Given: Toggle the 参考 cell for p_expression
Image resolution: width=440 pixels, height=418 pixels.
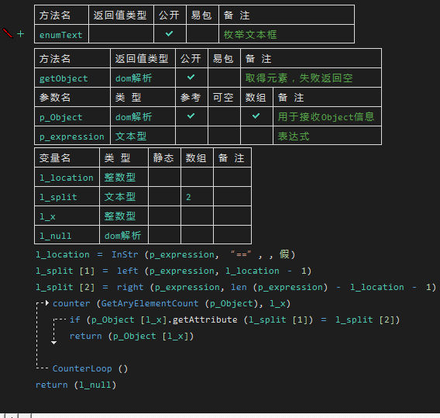Looking at the screenshot, I should [x=191, y=136].
